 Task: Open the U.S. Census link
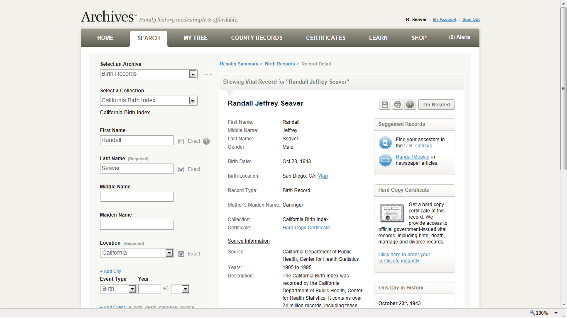pos(418,146)
